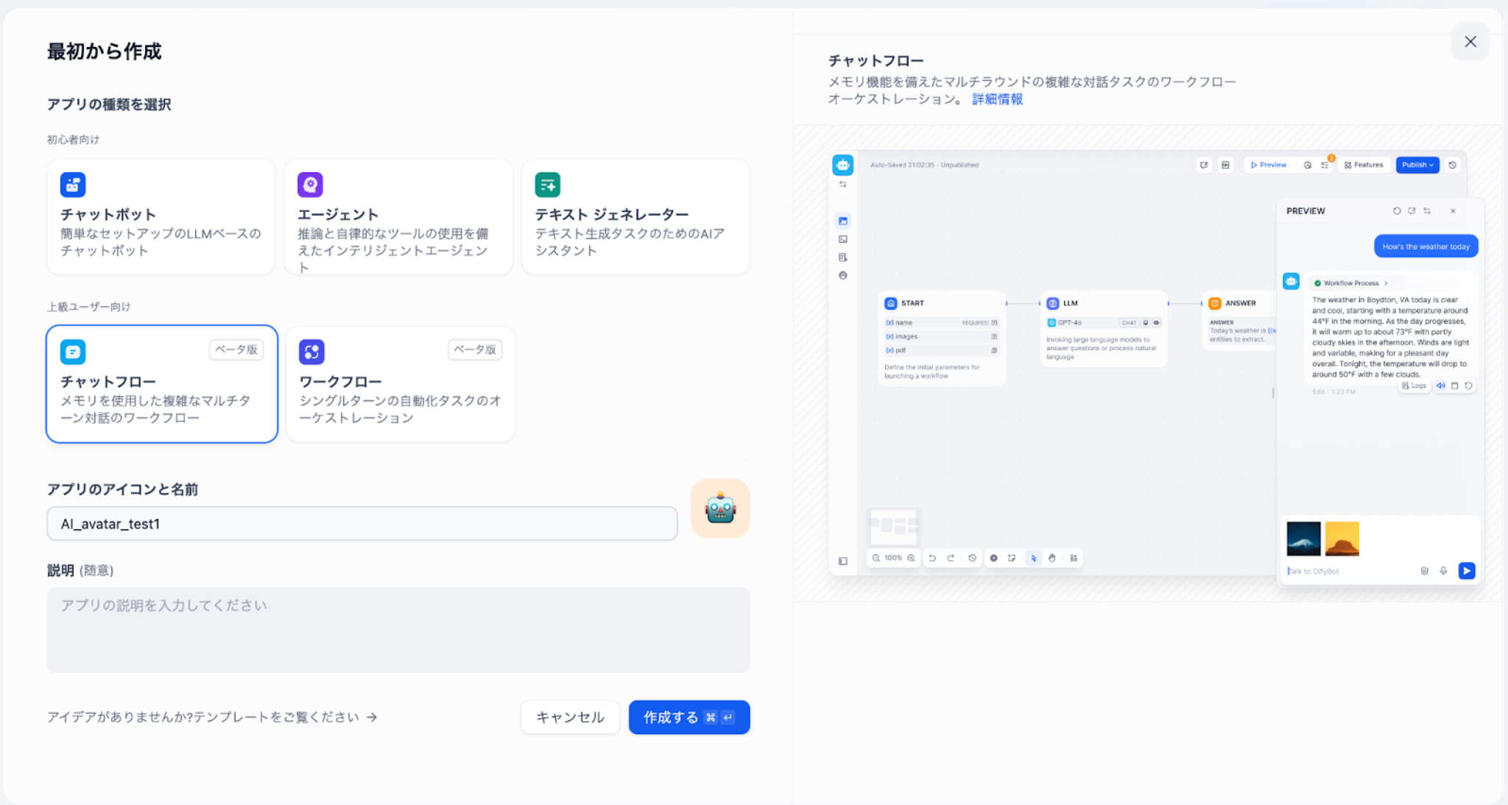Click the zoom-in magnifier icon on the canvas

click(911, 558)
